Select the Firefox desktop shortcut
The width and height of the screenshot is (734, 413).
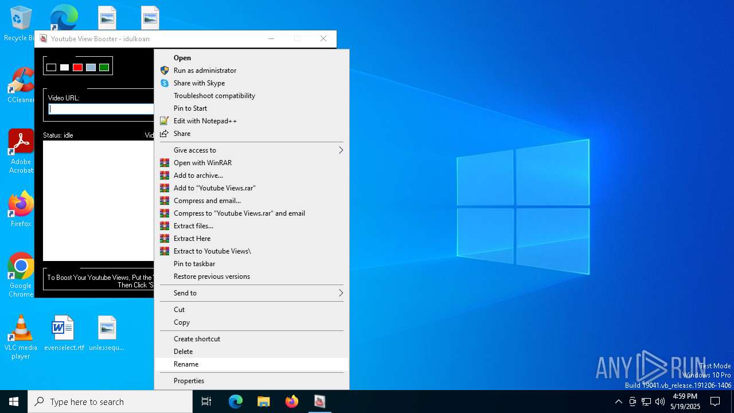[21, 209]
